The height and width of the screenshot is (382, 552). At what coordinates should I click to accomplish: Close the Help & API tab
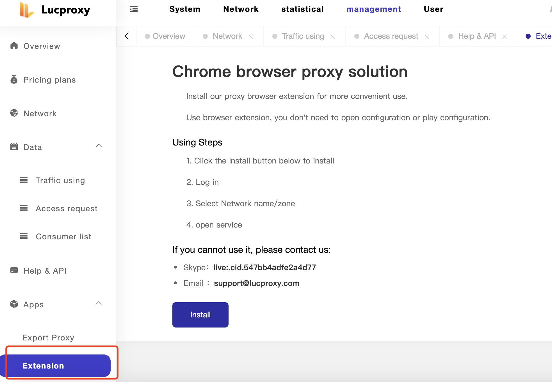505,37
